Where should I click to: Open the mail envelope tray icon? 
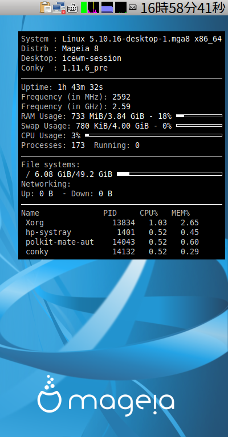click(x=133, y=7)
